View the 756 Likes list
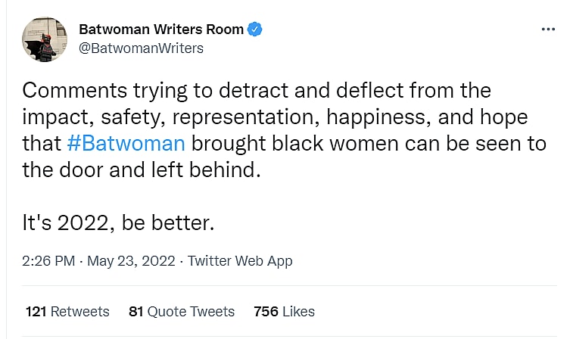The image size is (573, 339). tap(284, 312)
